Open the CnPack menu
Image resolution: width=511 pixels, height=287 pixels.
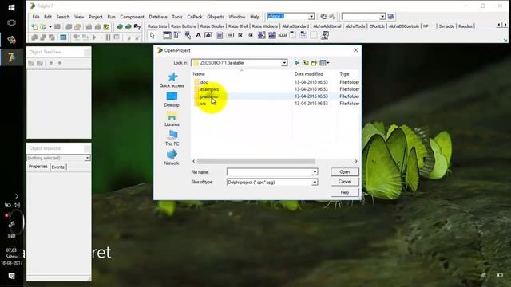[195, 17]
